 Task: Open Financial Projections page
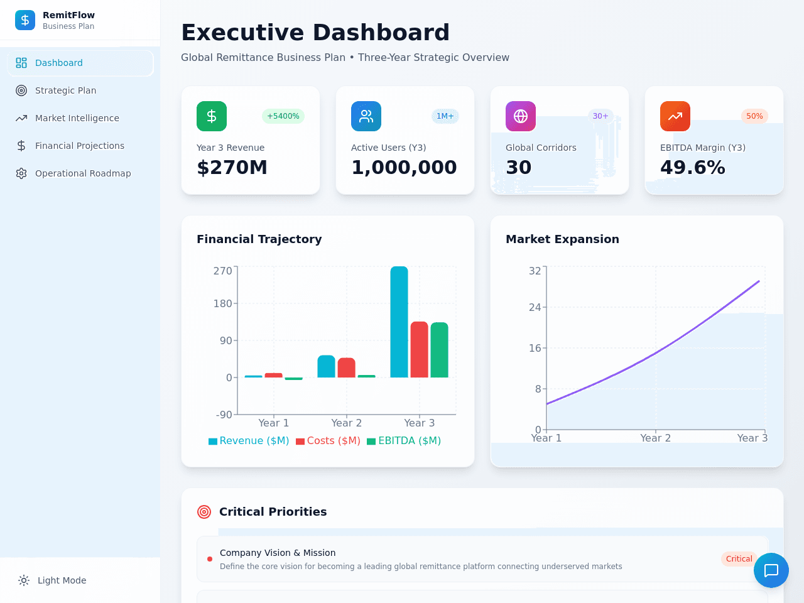pyautogui.click(x=80, y=146)
